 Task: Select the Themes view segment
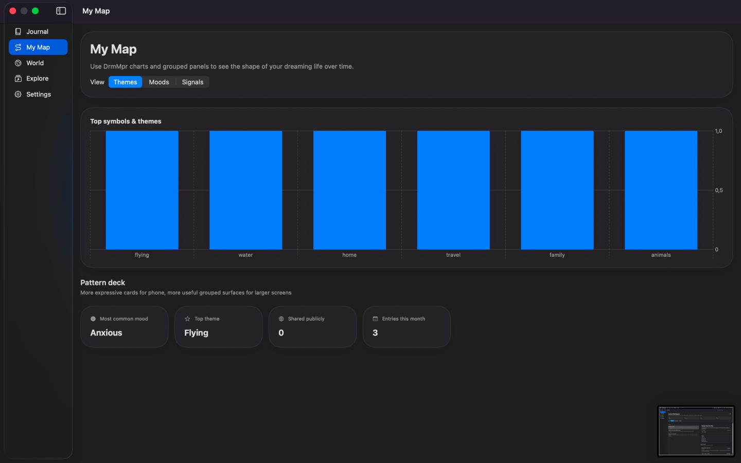125,82
